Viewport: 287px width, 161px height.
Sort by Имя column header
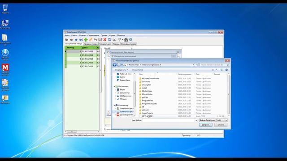(x=140, y=74)
